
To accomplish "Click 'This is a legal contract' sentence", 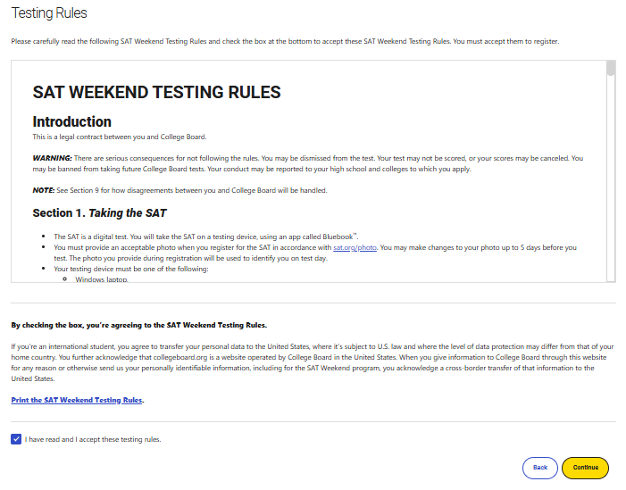I will pos(119,137).
